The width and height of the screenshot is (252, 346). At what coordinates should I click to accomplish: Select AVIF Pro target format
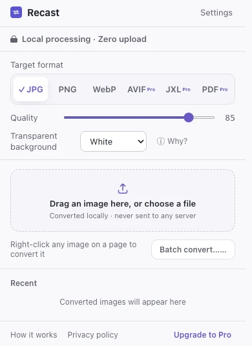(141, 89)
